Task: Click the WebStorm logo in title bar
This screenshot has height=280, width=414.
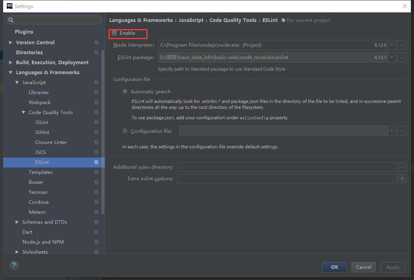Action: tap(10, 6)
